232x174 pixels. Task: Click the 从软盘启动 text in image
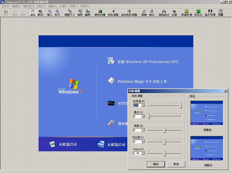click(68, 144)
